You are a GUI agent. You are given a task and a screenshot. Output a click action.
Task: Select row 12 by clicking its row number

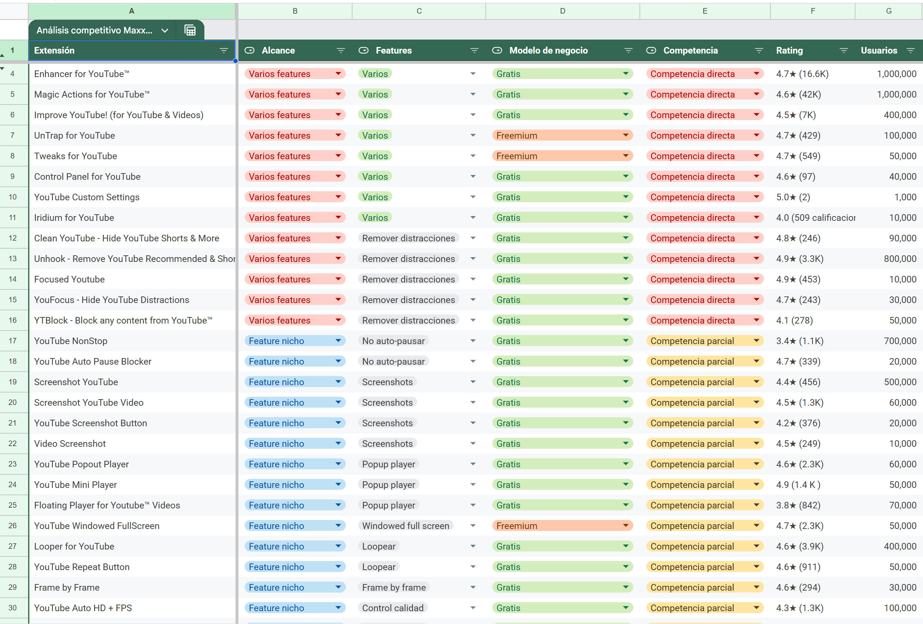click(12, 238)
